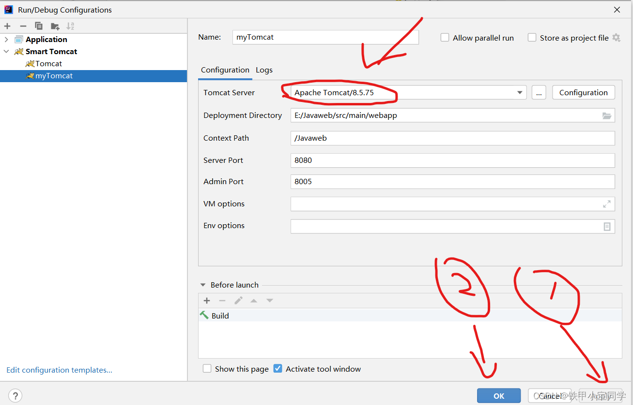This screenshot has width=633, height=405.
Task: Remove the selected configuration with the minus icon
Action: (23, 26)
